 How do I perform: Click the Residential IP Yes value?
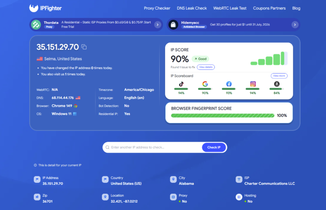pyautogui.click(x=127, y=114)
